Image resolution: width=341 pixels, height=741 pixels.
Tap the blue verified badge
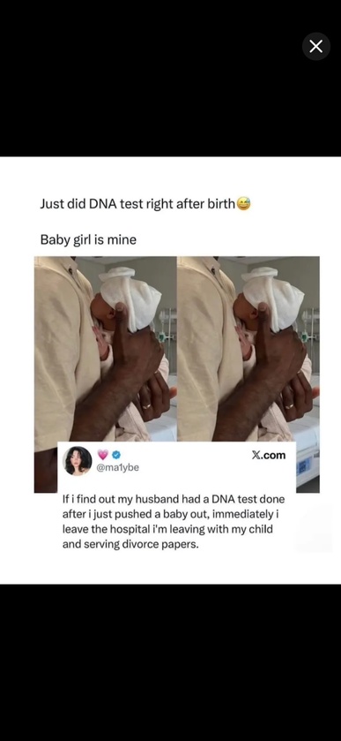(116, 455)
